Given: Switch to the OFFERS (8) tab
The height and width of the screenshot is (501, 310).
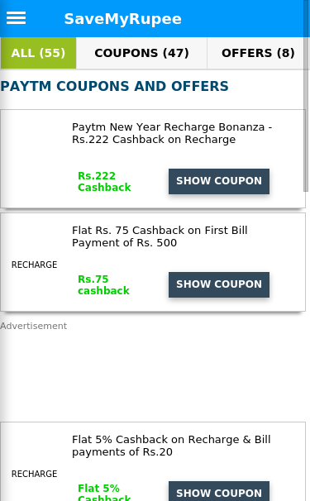Looking at the screenshot, I should [x=258, y=53].
